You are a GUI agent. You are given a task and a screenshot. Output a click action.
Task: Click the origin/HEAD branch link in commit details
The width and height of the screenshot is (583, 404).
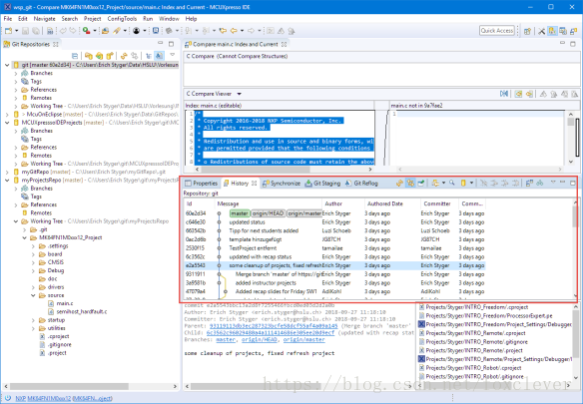click(260, 340)
